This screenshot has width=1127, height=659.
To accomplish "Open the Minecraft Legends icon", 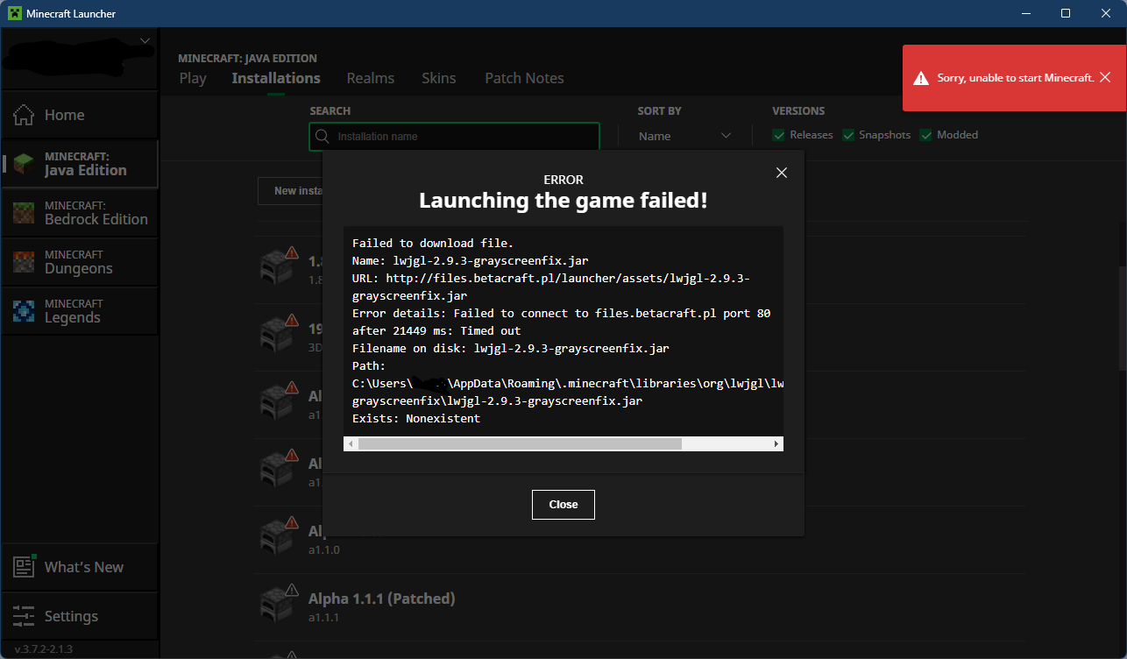I will (x=24, y=311).
